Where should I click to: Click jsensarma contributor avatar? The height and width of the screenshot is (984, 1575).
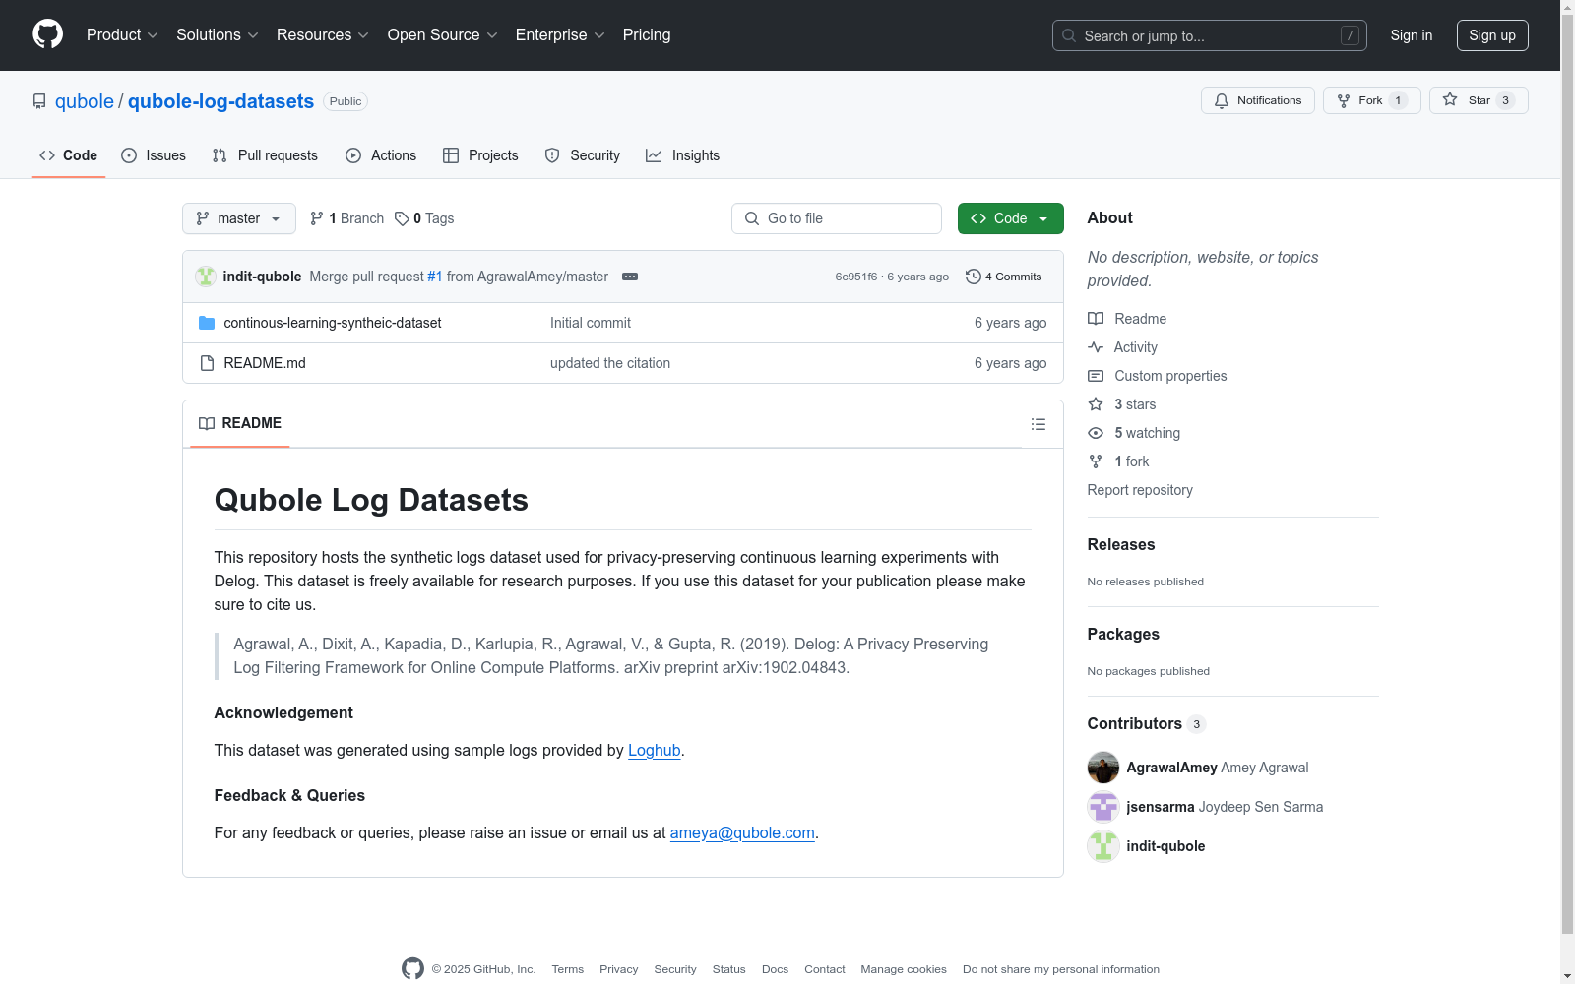[1103, 807]
